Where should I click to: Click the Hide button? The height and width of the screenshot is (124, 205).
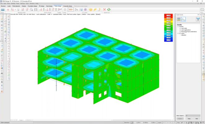[x=197, y=119]
